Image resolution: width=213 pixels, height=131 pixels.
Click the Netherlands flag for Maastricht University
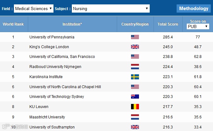[135, 117]
